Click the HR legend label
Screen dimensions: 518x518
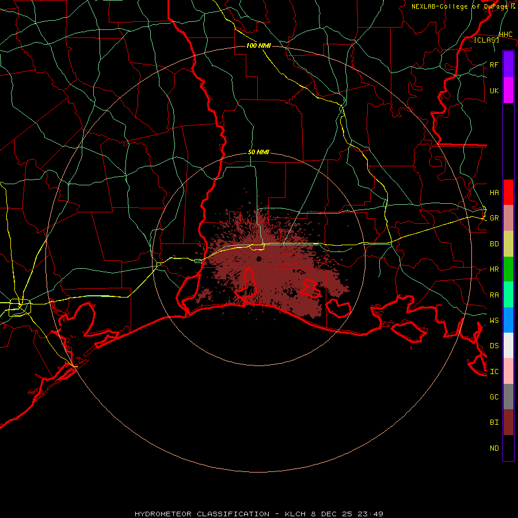click(494, 269)
